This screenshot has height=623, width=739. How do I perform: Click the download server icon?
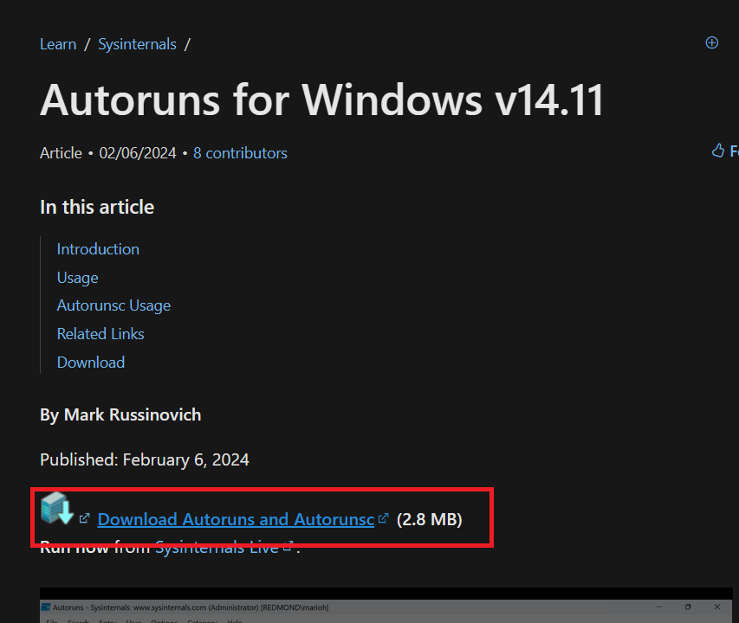pyautogui.click(x=57, y=509)
